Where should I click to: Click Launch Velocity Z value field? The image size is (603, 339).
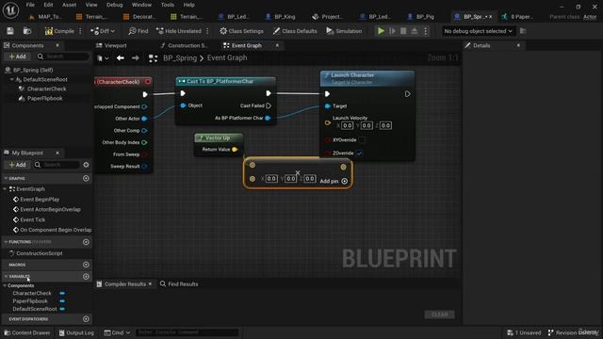(x=385, y=125)
